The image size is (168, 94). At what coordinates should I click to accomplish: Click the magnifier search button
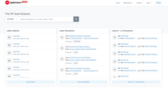point(76,19)
